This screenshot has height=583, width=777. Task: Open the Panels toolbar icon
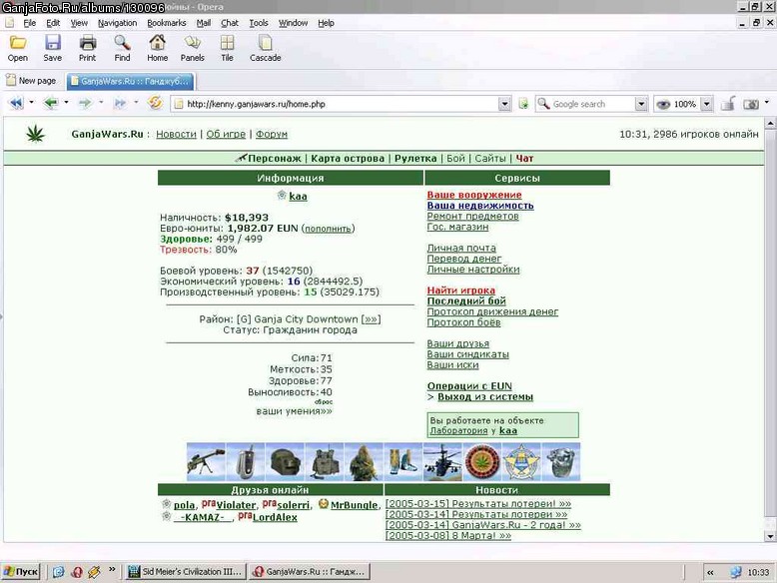(x=193, y=43)
